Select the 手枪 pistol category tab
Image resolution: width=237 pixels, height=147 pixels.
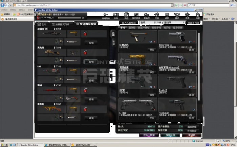pos(123,28)
